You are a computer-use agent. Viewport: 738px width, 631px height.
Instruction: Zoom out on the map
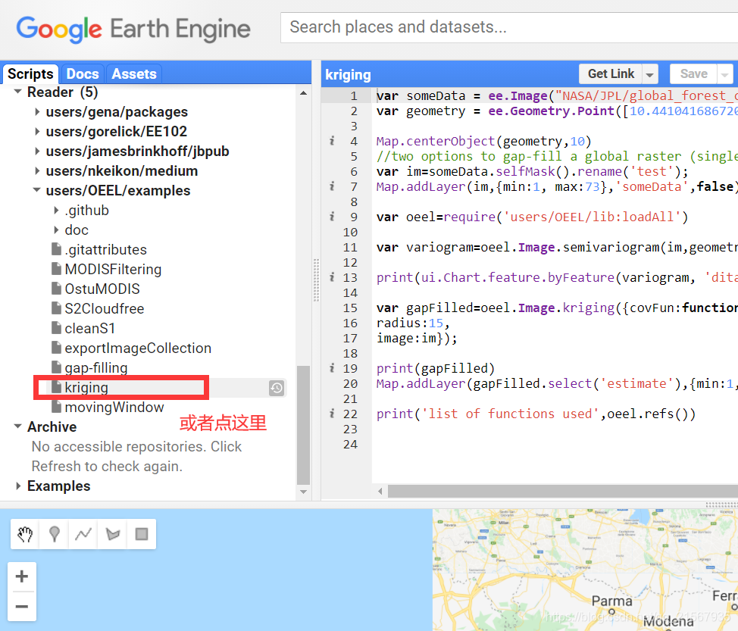pyautogui.click(x=22, y=606)
